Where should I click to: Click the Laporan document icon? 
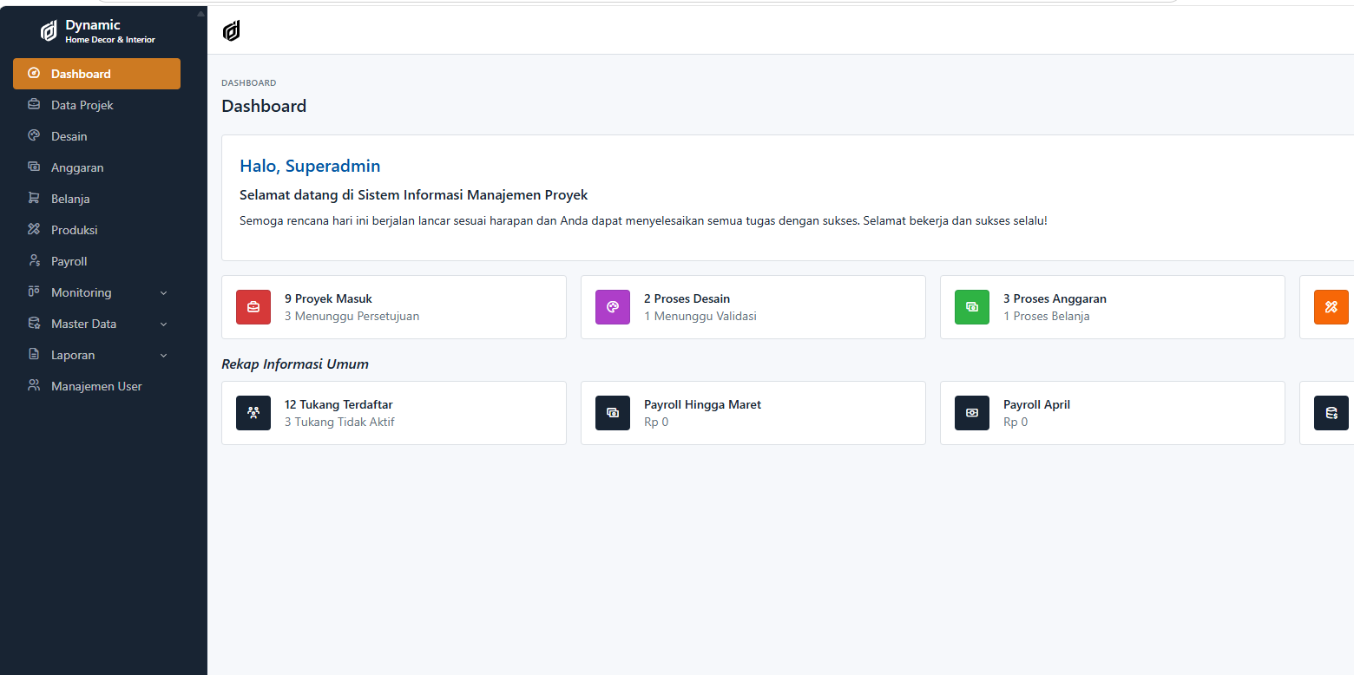[34, 355]
